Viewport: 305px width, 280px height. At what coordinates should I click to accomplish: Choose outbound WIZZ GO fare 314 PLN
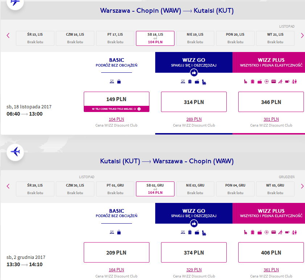(x=194, y=102)
